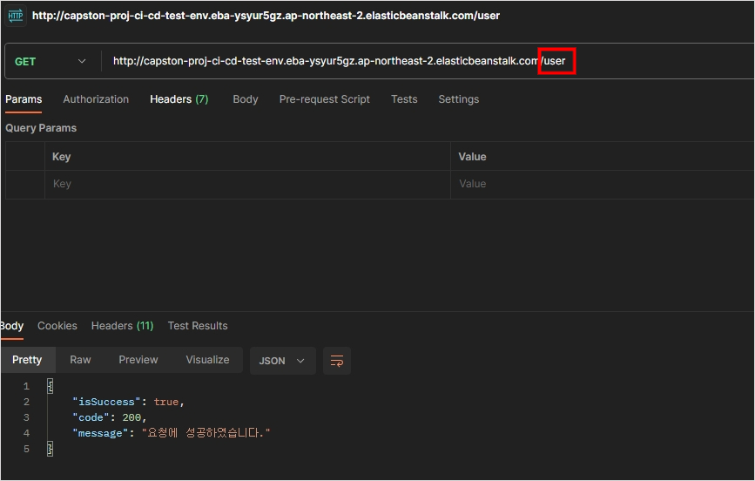
Task: Open the request Headers (7) tab
Action: click(x=179, y=99)
